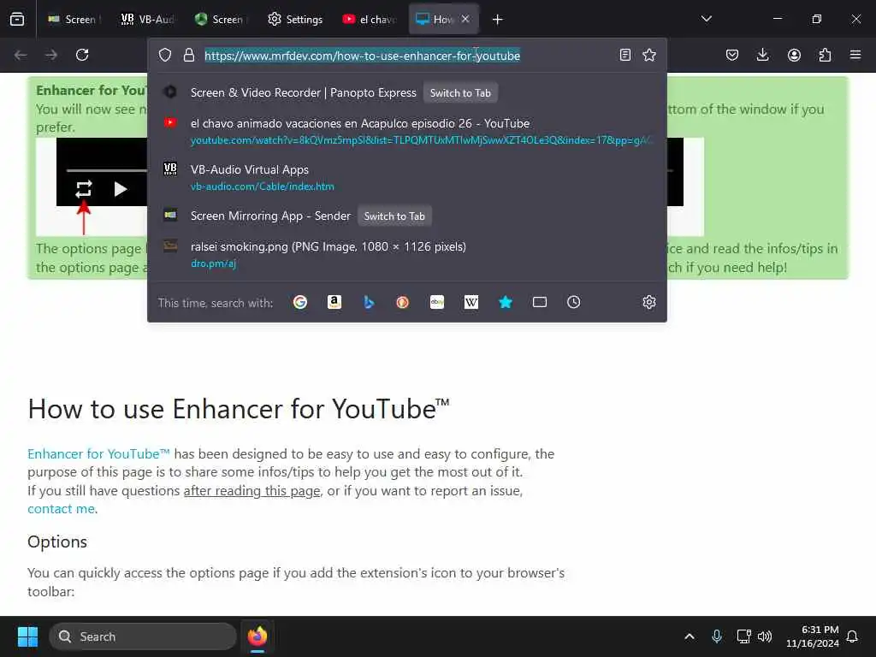This screenshot has width=876, height=657.
Task: Search with Bing this time
Action: (x=368, y=302)
